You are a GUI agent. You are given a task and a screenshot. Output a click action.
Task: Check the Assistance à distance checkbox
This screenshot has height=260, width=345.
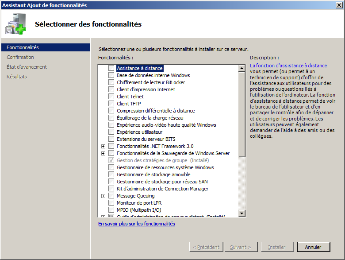coord(111,68)
